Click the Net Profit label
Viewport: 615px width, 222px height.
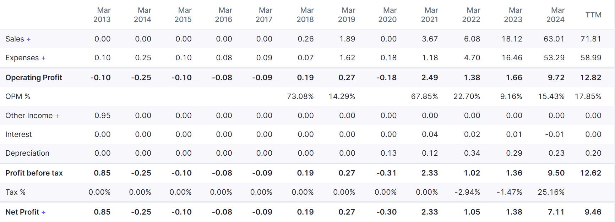coord(22,212)
